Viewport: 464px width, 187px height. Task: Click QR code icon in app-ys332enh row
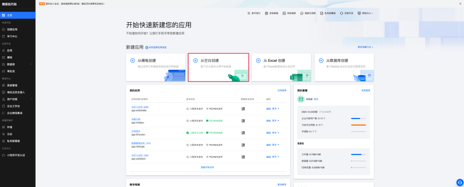[243, 157]
